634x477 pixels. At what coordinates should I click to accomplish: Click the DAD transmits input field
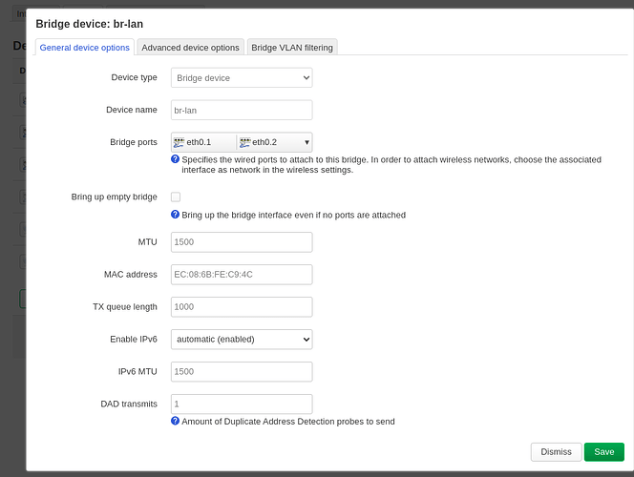tap(242, 404)
